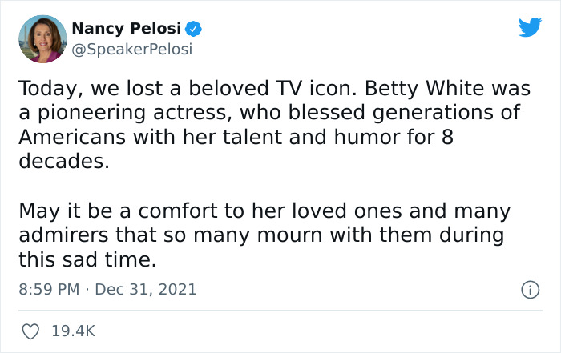The width and height of the screenshot is (561, 353).
Task: Click the line starting "admirers that so many"
Action: tap(260, 235)
